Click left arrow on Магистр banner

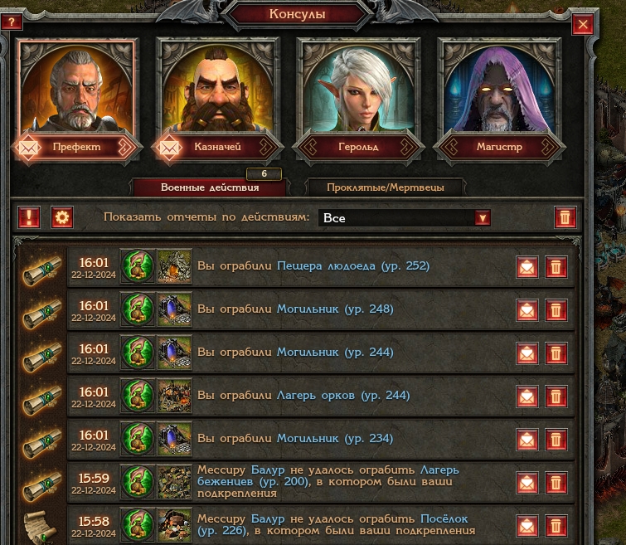[x=450, y=147]
